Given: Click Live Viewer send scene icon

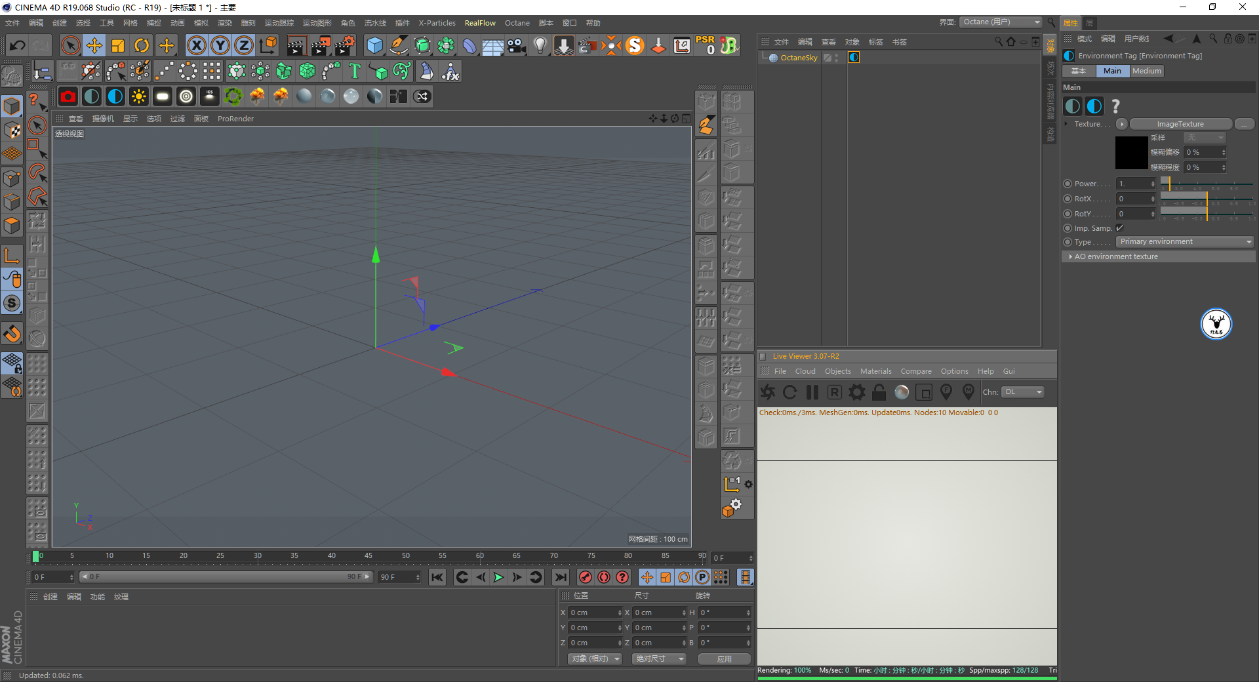Looking at the screenshot, I should 768,392.
